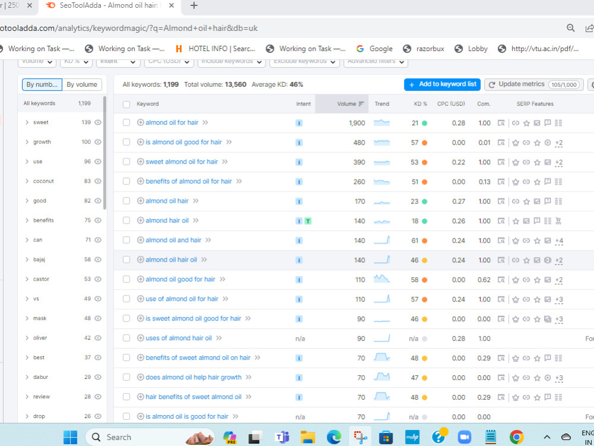594x446 pixels.
Task: Click the +4 SERP features for almond oil and hair
Action: pos(559,241)
